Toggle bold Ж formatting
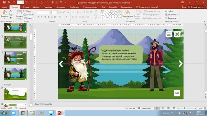 point(38,17)
